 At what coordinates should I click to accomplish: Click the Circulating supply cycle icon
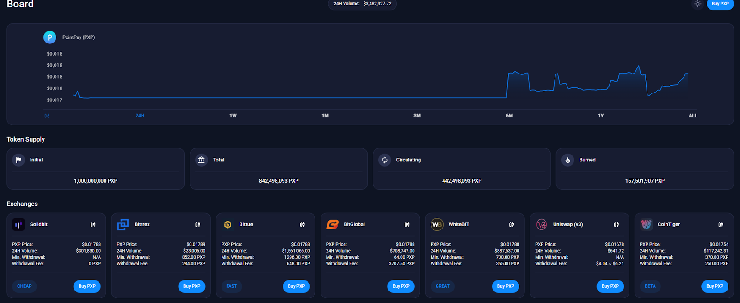[385, 160]
